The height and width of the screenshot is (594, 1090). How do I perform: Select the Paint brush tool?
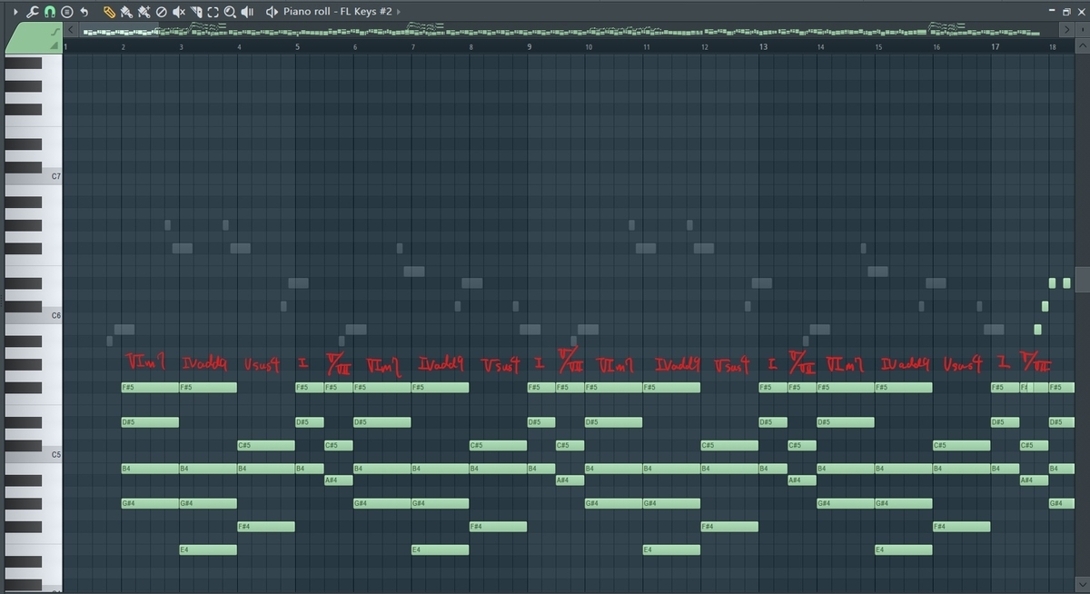pyautogui.click(x=125, y=12)
